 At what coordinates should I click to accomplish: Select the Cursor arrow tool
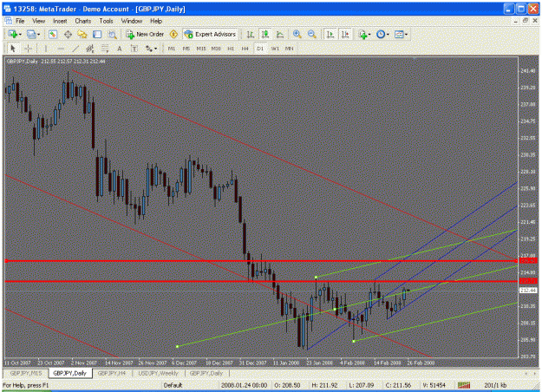pos(13,49)
